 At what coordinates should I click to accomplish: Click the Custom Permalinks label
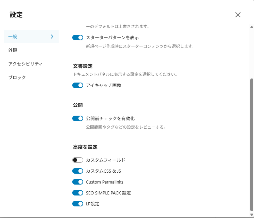(x=105, y=182)
